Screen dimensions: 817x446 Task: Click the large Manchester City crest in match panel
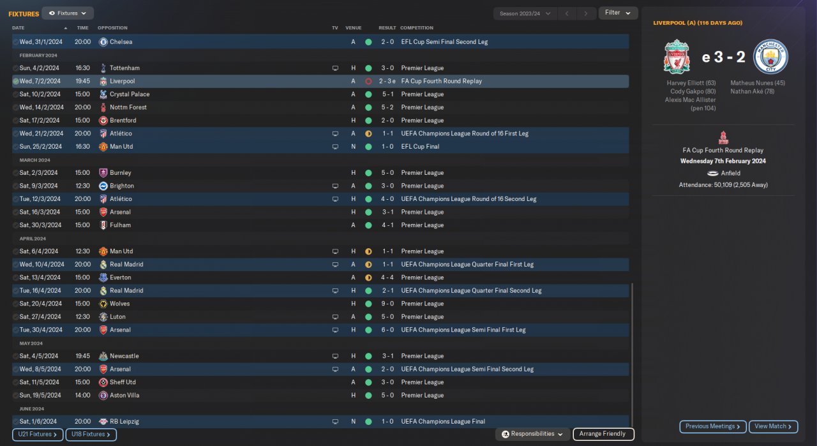click(771, 57)
